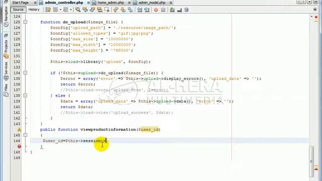Close the Start Page tab

coord(35,3)
